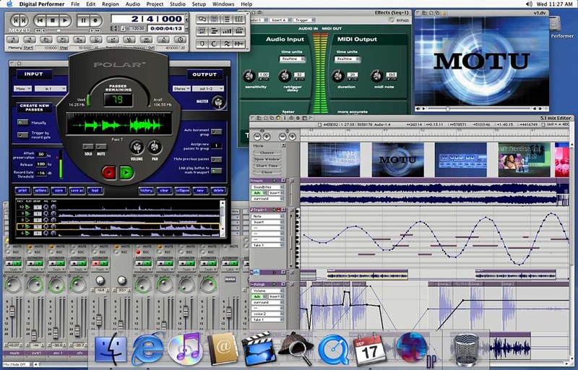Toggle POLAR MUTE switch
Viewport: 578px width, 370px height.
(x=101, y=147)
